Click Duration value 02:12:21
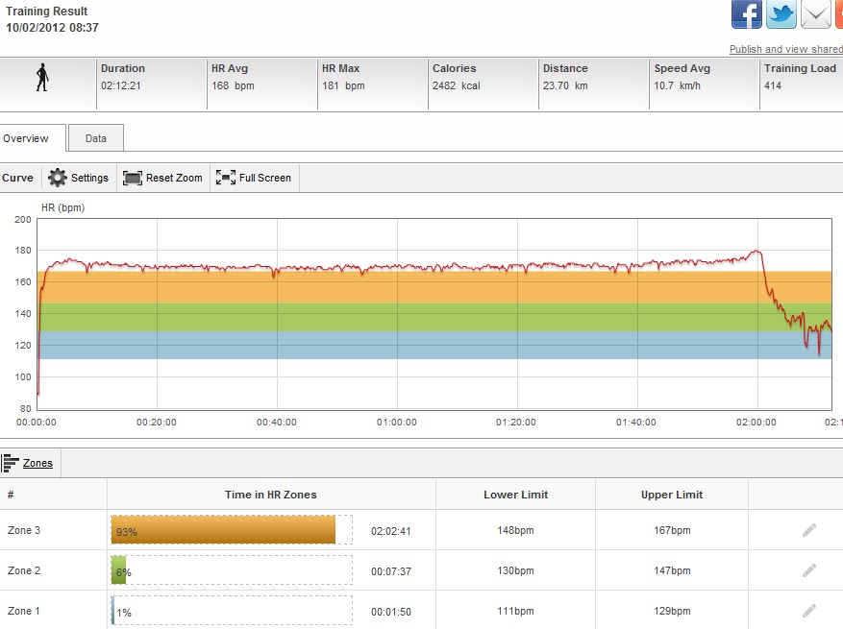 coord(121,85)
